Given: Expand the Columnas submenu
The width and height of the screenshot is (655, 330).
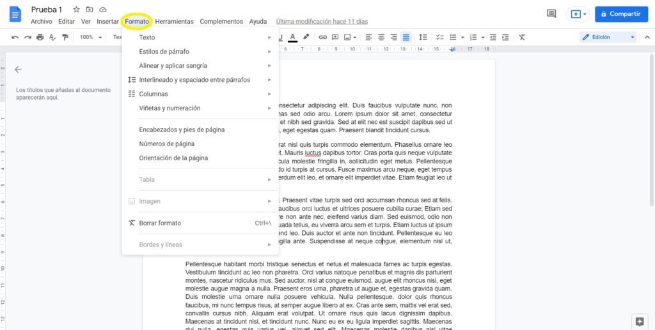Looking at the screenshot, I should [200, 94].
